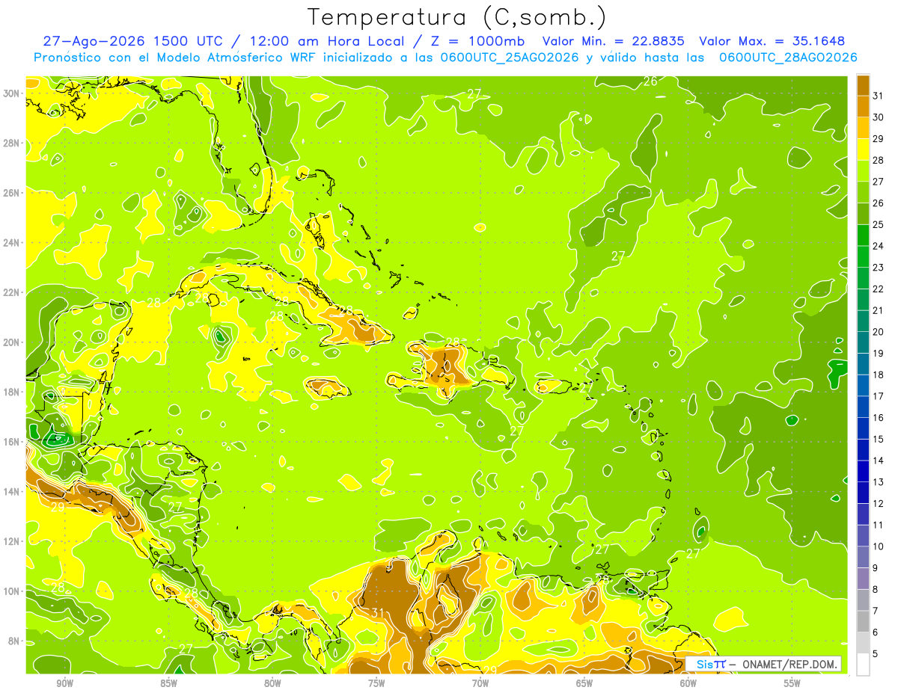Click the '75W' longitude label
This screenshot has height=693, width=898.
[x=376, y=683]
